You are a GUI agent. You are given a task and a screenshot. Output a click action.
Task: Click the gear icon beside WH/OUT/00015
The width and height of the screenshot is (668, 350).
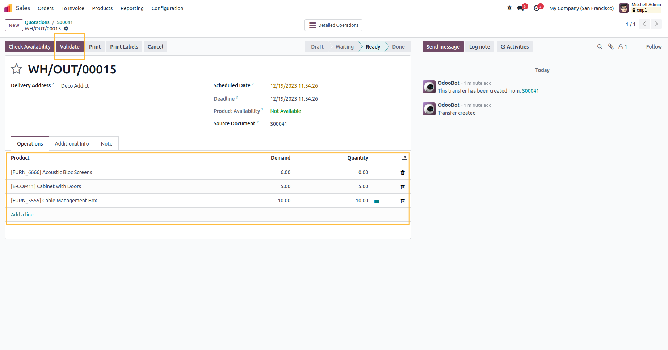tap(66, 29)
